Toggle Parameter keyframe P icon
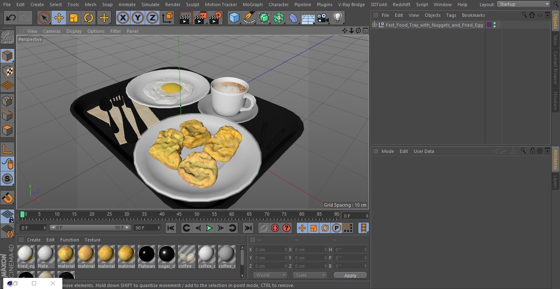Viewport: 560px width, 289px height. click(337, 228)
